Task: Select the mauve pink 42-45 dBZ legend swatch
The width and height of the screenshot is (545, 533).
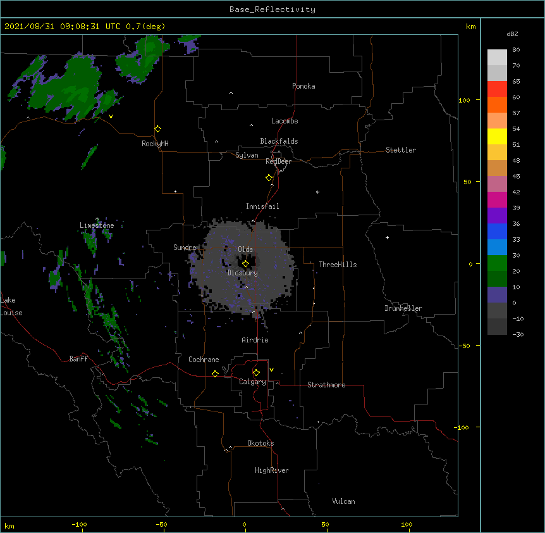Action: click(497, 184)
